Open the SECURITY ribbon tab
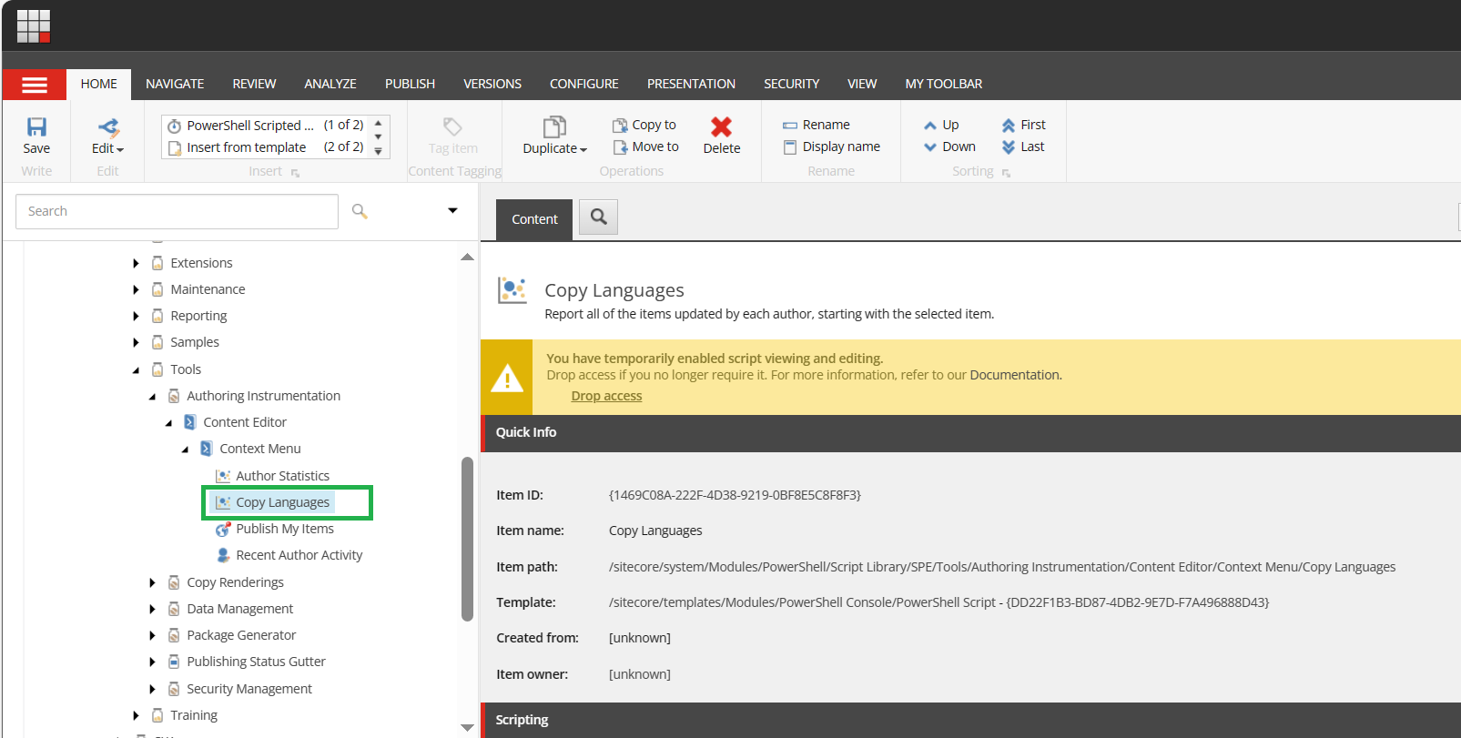 click(791, 84)
